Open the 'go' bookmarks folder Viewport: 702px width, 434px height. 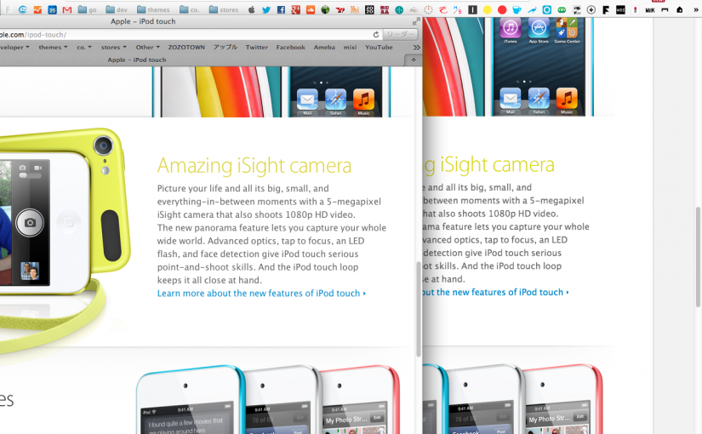tap(88, 9)
